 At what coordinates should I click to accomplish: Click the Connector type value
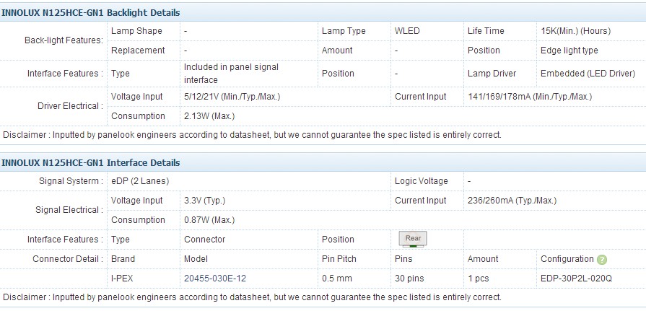205,240
